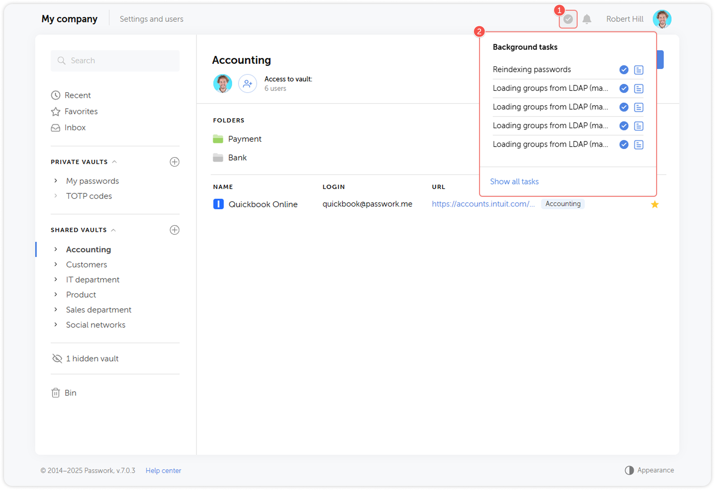Open the Bin trash icon
This screenshot has height=490, width=715.
tap(56, 393)
